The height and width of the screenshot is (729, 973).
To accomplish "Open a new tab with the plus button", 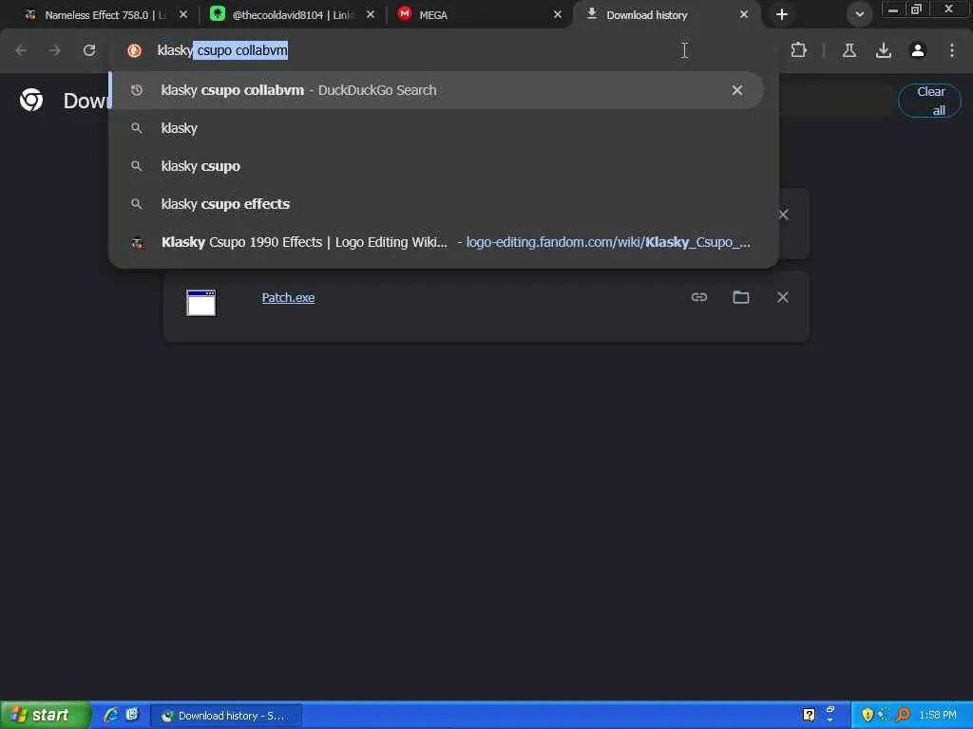I will pos(782,13).
